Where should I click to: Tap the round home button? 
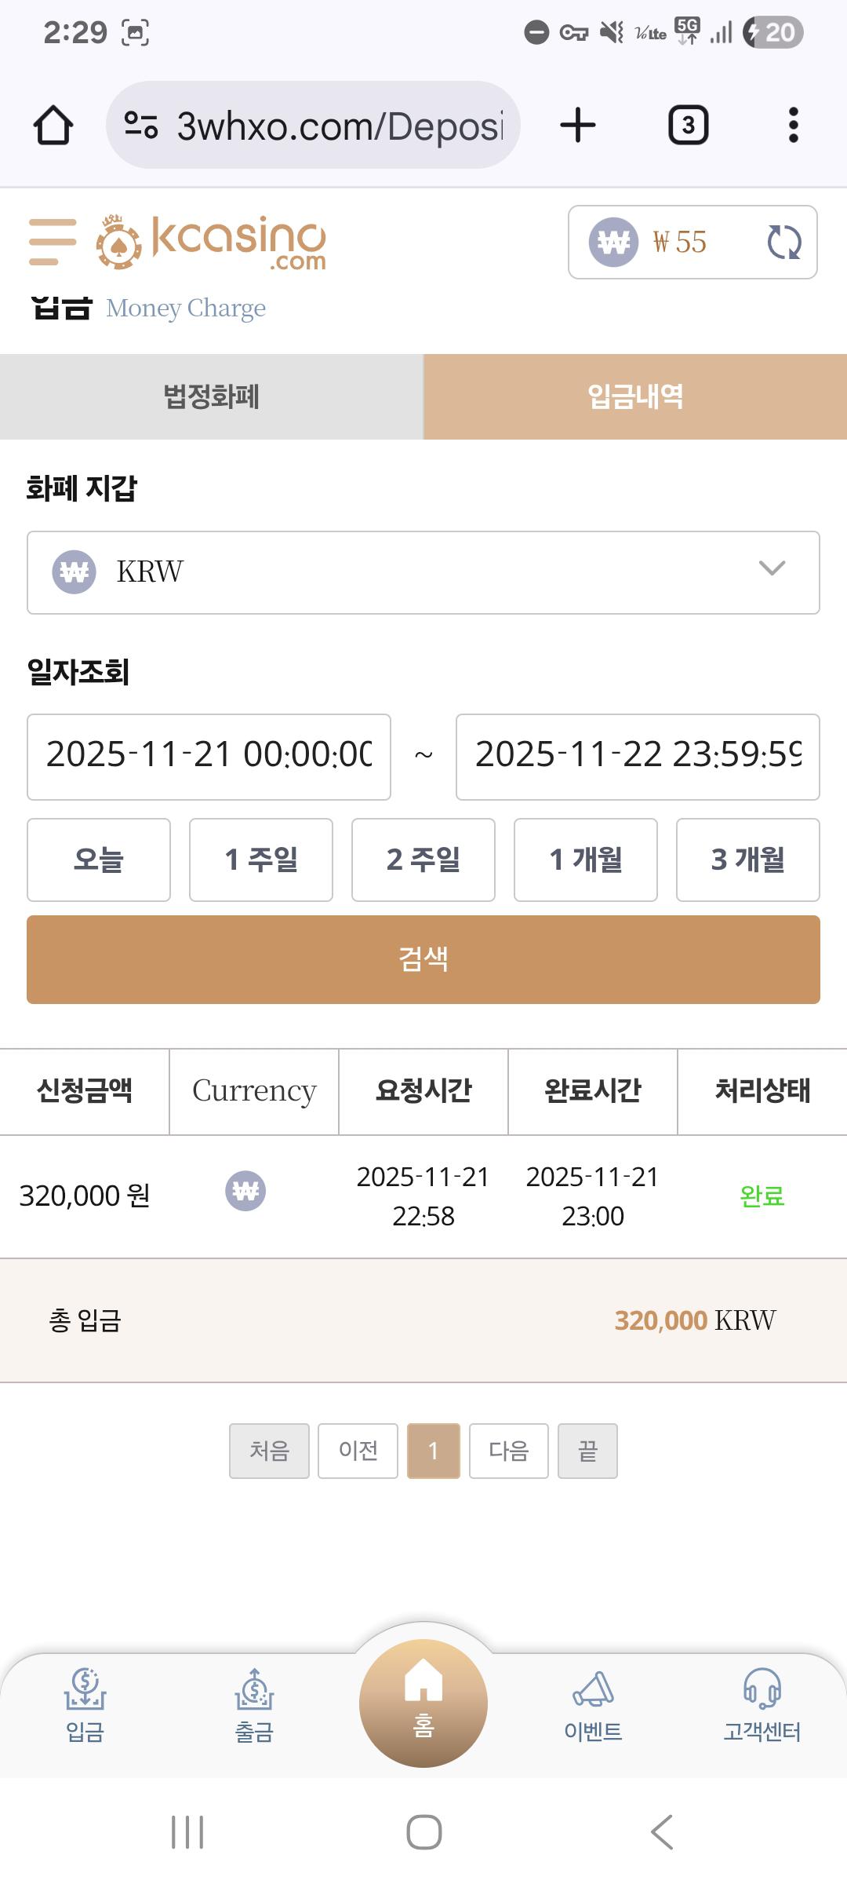(423, 1703)
